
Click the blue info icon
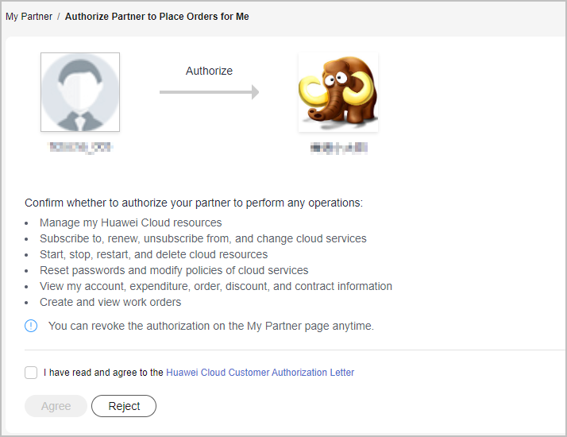[x=31, y=326]
